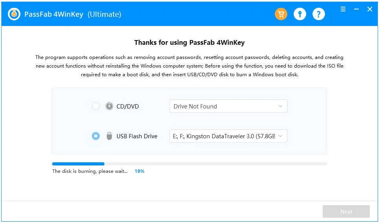Image resolution: width=380 pixels, height=224 pixels.
Task: Click the USB drive dropdown arrow
Action: (x=280, y=136)
